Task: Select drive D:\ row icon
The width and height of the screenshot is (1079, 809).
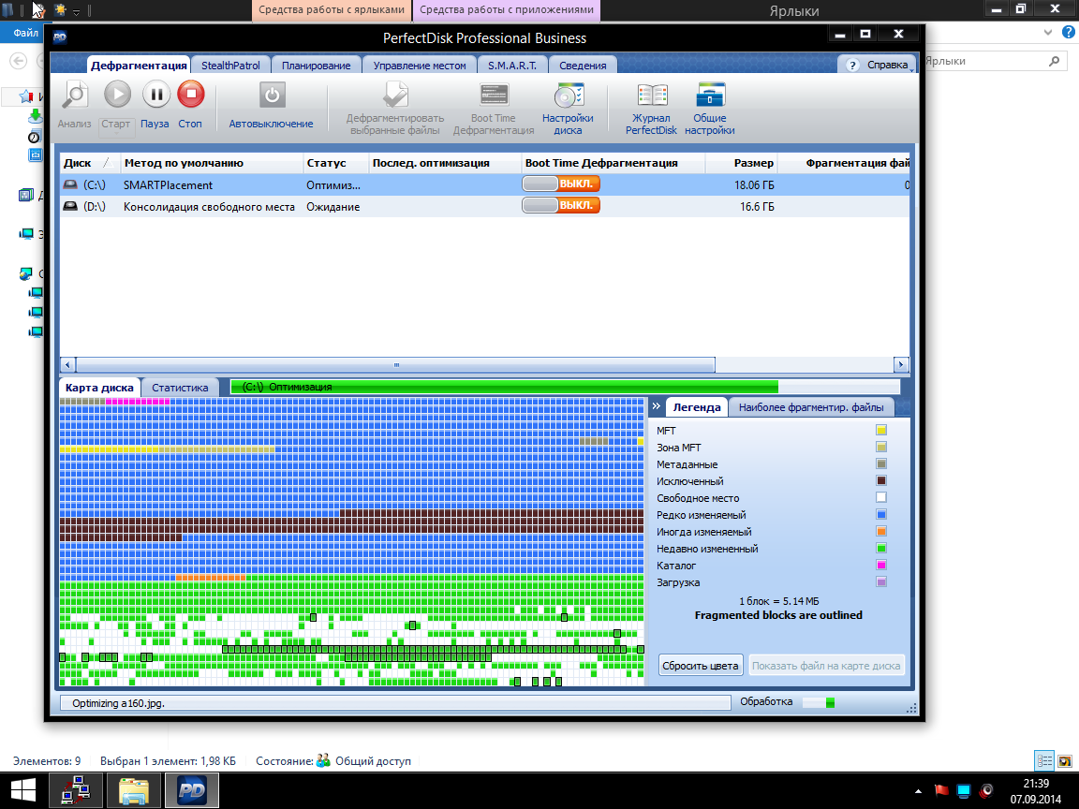Action: [x=70, y=206]
